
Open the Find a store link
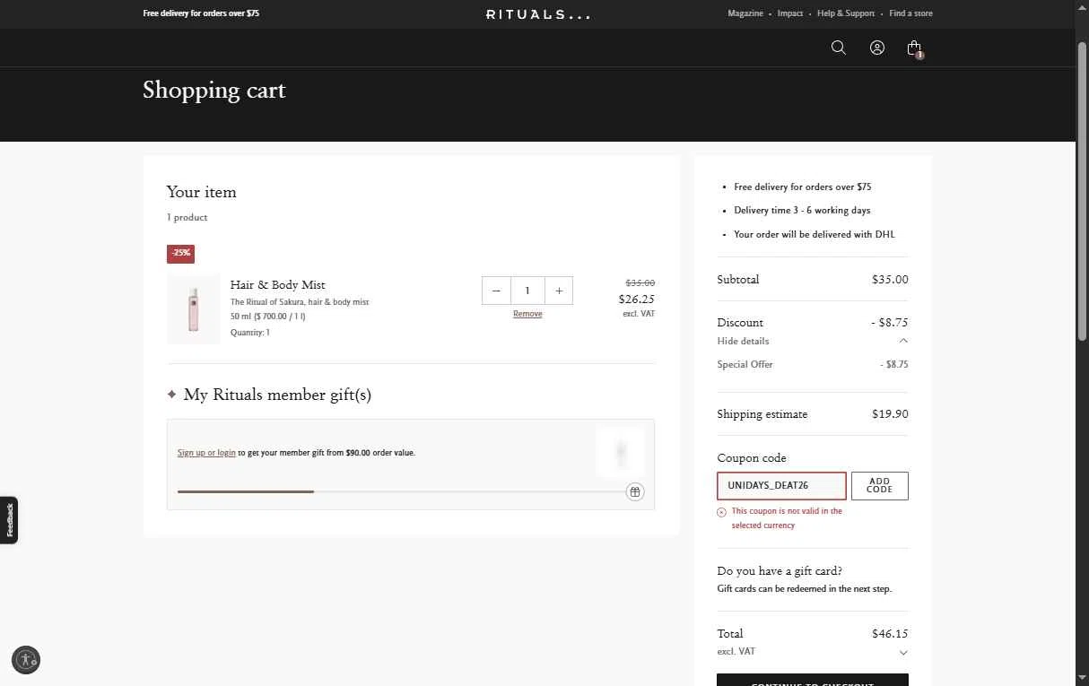click(x=910, y=13)
